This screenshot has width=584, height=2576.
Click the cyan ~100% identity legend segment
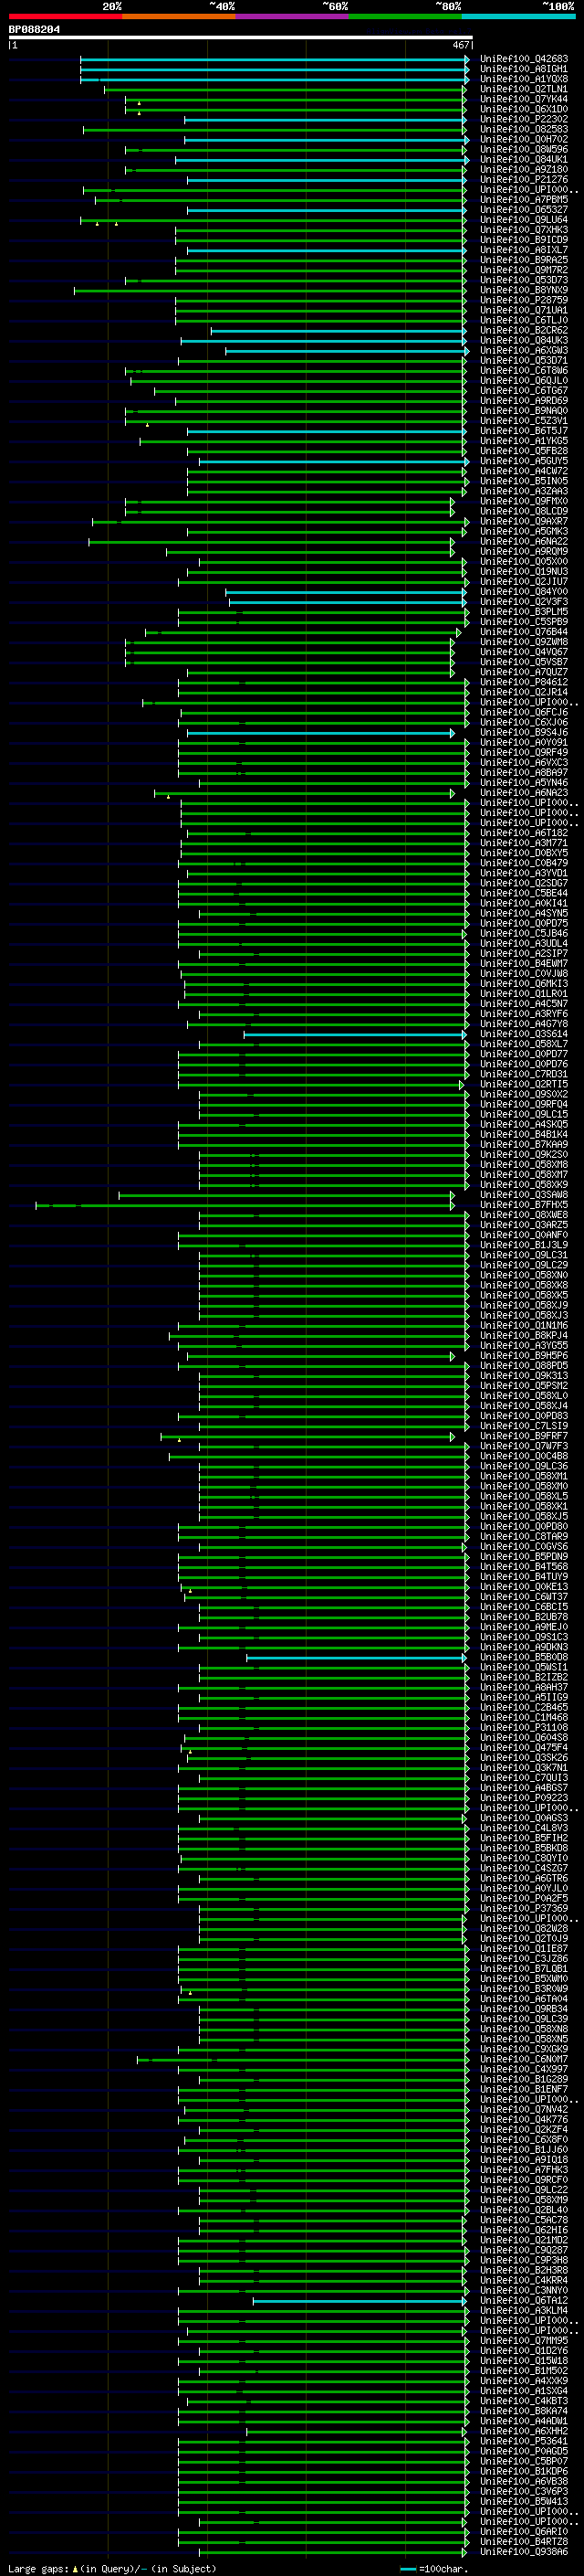(518, 16)
